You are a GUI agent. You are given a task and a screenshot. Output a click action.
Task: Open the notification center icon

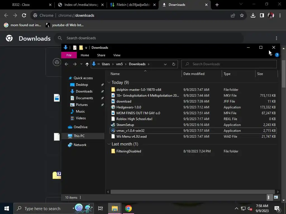coord(277,208)
